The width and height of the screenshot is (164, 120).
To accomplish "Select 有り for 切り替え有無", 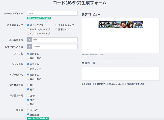I will [x=28, y=89].
